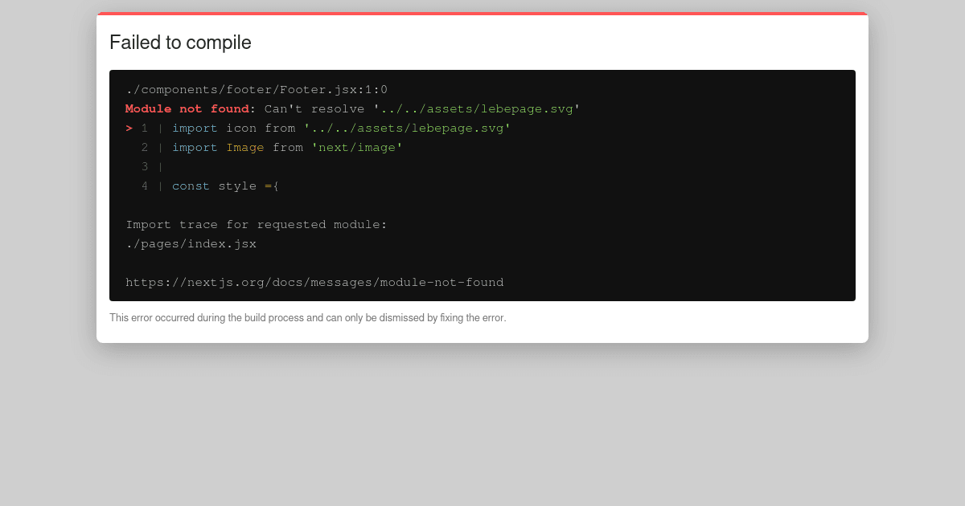965x506 pixels.
Task: Select the red bar at the top of the dialog
Action: coord(482,14)
